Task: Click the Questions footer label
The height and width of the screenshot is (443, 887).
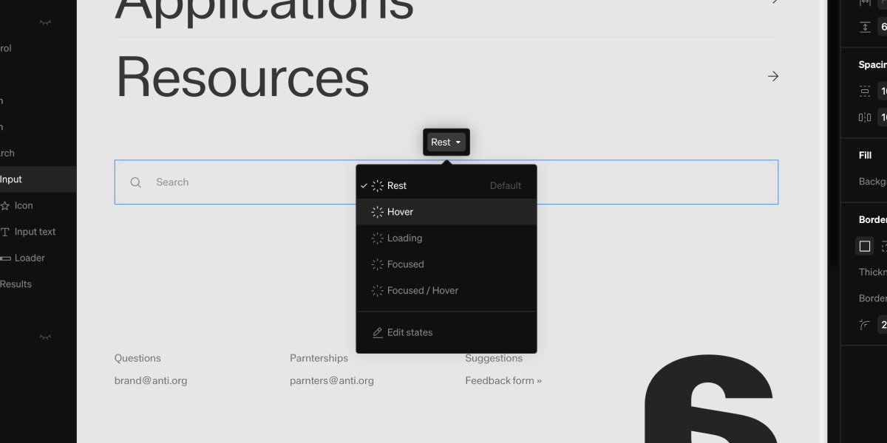Action: 137,358
